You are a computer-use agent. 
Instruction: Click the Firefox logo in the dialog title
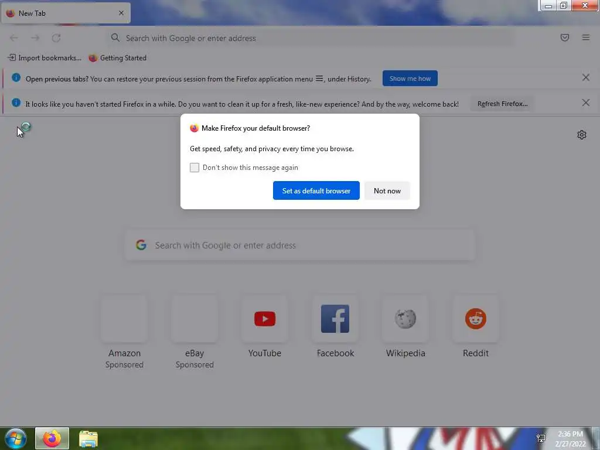194,128
